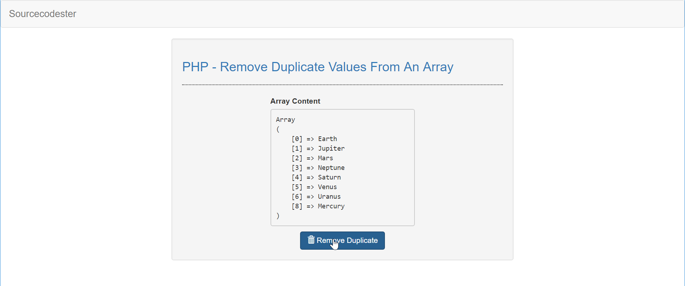This screenshot has width=685, height=286.
Task: Select the Mercury array entry
Action: pos(318,206)
